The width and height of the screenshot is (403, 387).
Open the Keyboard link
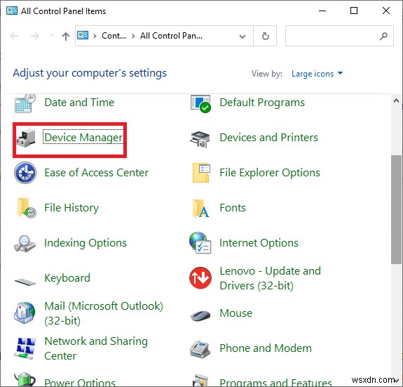(67, 278)
